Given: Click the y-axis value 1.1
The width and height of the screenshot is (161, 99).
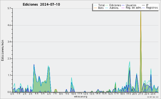Looking at the screenshot, I should click(x=9, y=75).
